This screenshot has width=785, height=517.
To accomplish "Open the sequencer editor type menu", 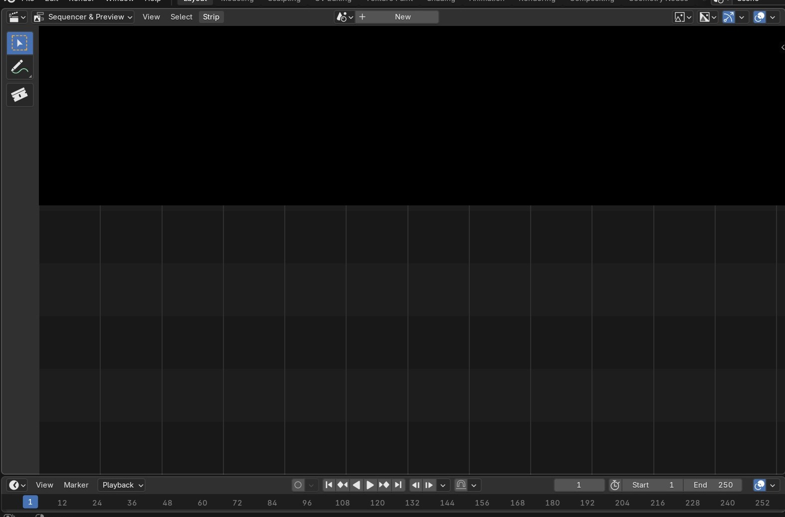I will (16, 17).
